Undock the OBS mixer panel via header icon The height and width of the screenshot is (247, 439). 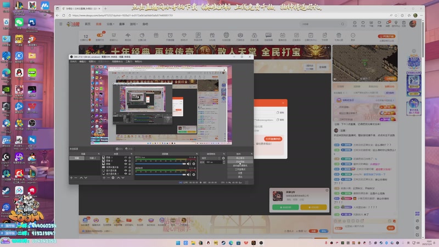coord(196,154)
